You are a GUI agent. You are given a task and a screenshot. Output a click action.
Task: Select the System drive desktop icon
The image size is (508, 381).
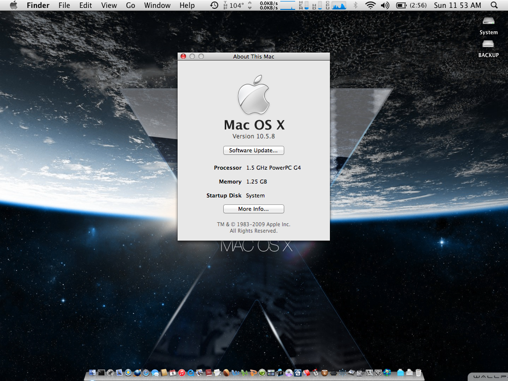pyautogui.click(x=488, y=26)
